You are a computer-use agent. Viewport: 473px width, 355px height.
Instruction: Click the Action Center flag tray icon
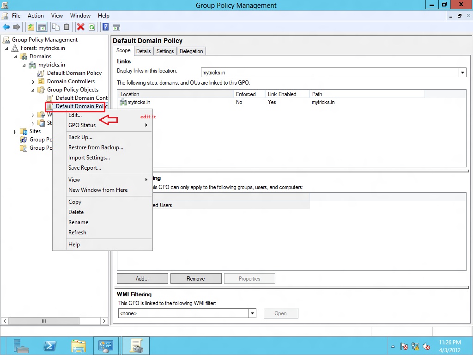(404, 346)
